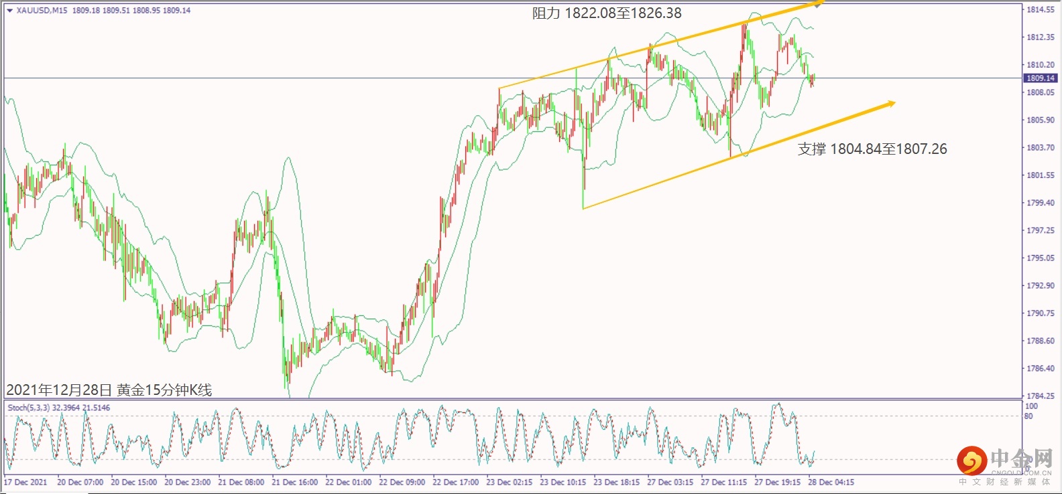Click the 1812.35 price axis label
Screen dimensions: 1062x494
[1041, 37]
